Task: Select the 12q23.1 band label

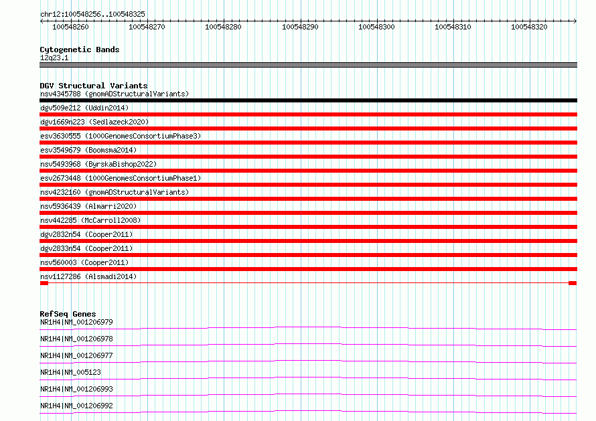Action: (x=54, y=58)
